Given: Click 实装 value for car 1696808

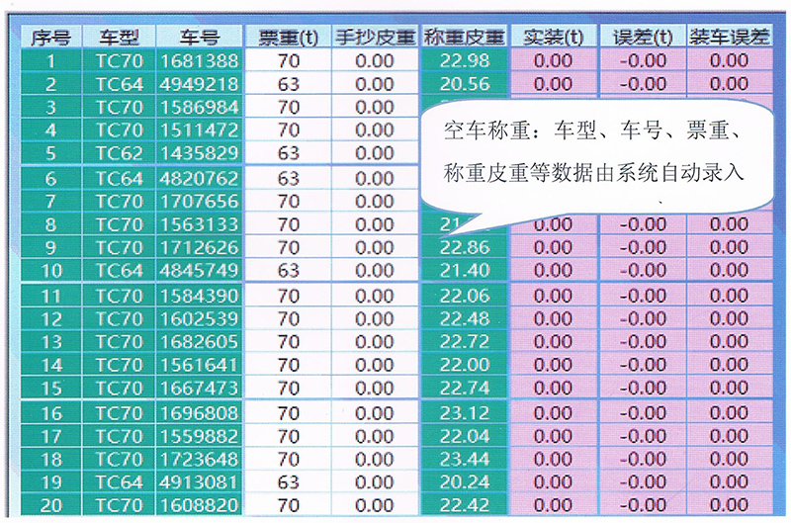Looking at the screenshot, I should point(552,412).
